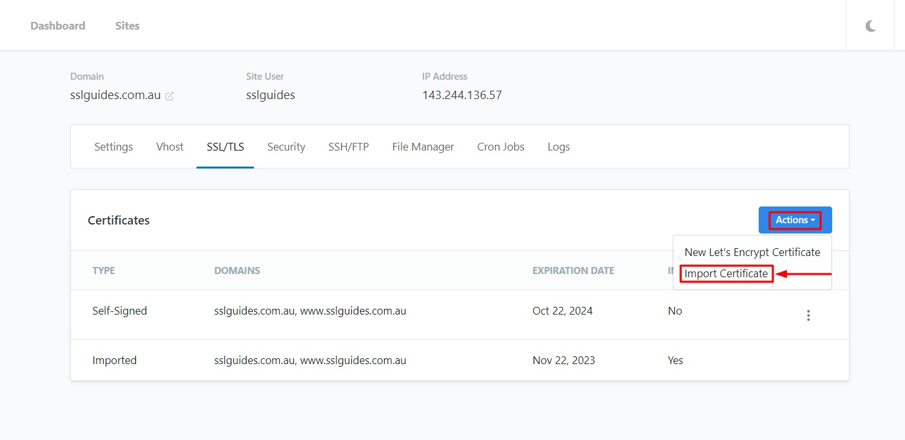905x440 pixels.
Task: Go to the Cron Jobs tab
Action: click(501, 147)
